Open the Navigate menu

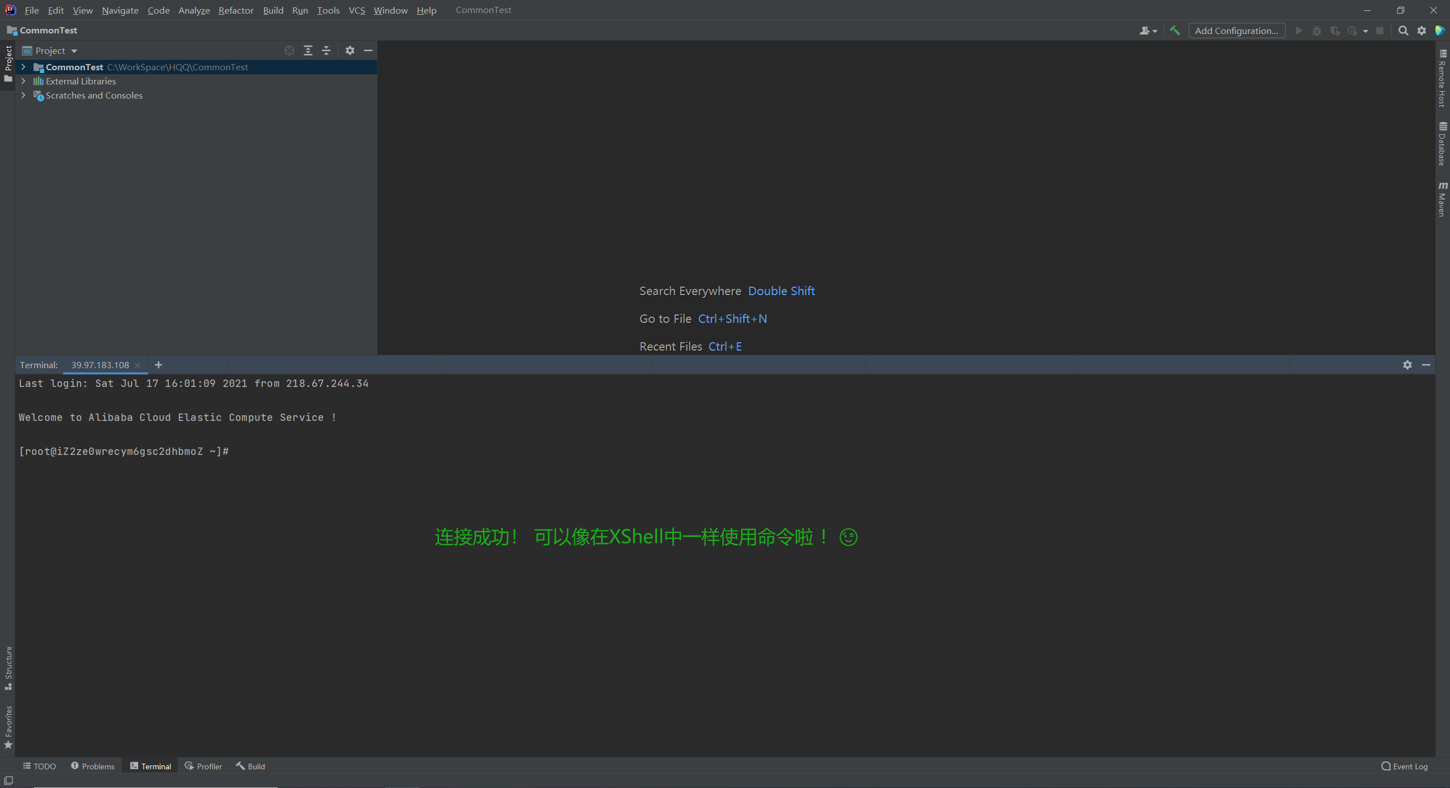click(x=120, y=10)
